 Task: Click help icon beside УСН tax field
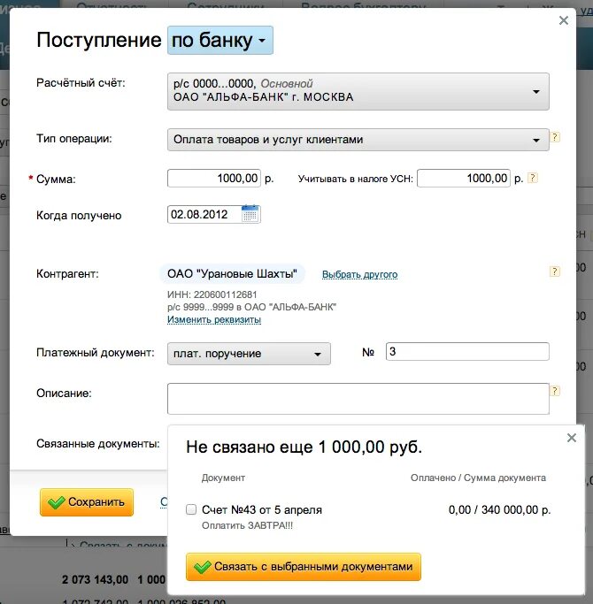(533, 178)
